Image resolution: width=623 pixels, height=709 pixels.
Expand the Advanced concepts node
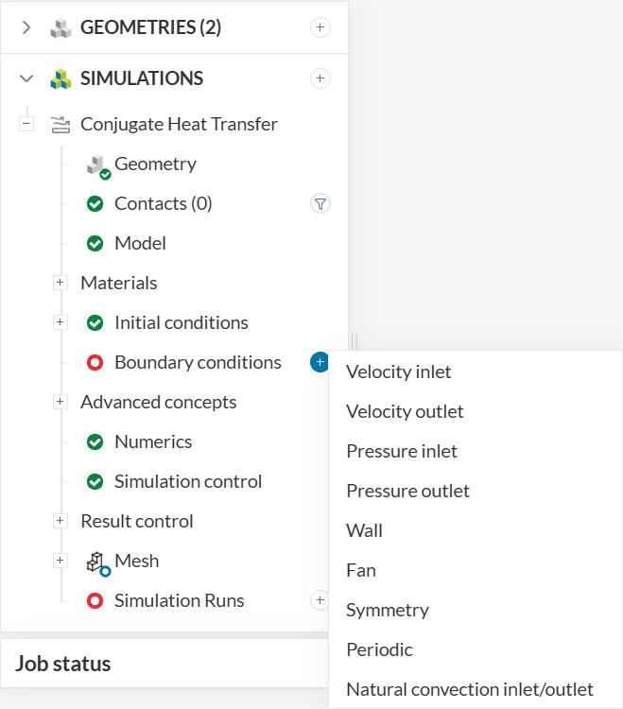point(61,402)
